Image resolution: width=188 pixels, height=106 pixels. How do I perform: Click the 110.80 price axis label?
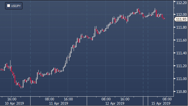[181, 92]
